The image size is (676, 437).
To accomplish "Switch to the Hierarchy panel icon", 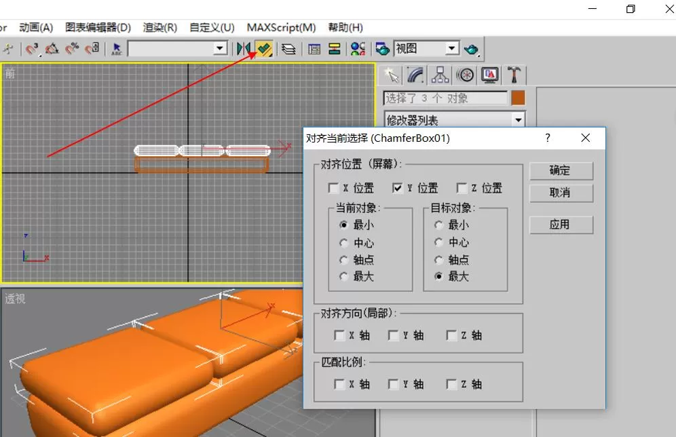I will (x=440, y=75).
